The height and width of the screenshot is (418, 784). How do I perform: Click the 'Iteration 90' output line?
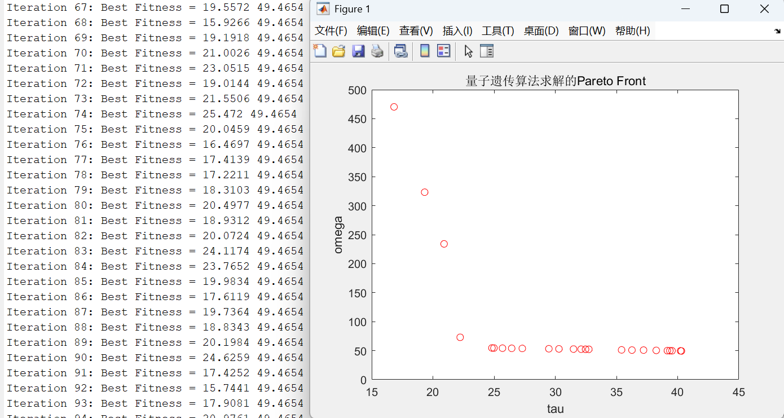tap(155, 358)
